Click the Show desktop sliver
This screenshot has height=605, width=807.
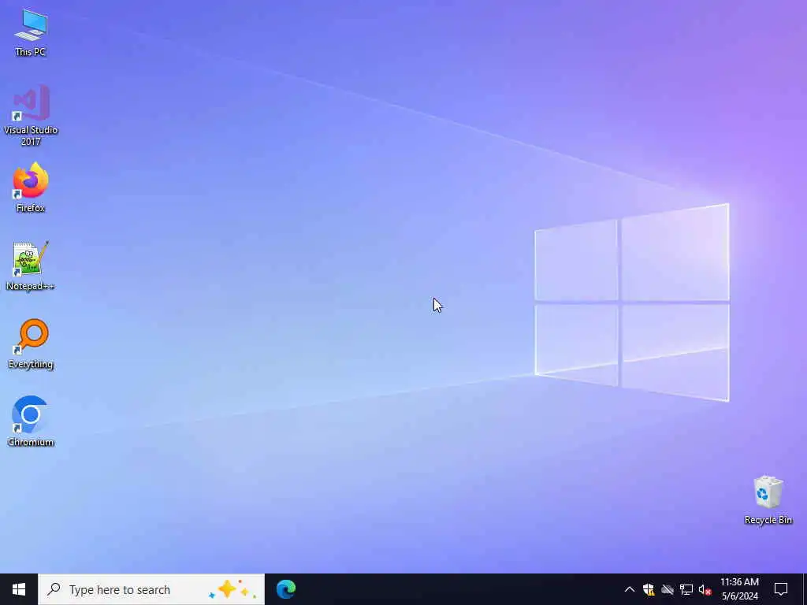coord(805,589)
